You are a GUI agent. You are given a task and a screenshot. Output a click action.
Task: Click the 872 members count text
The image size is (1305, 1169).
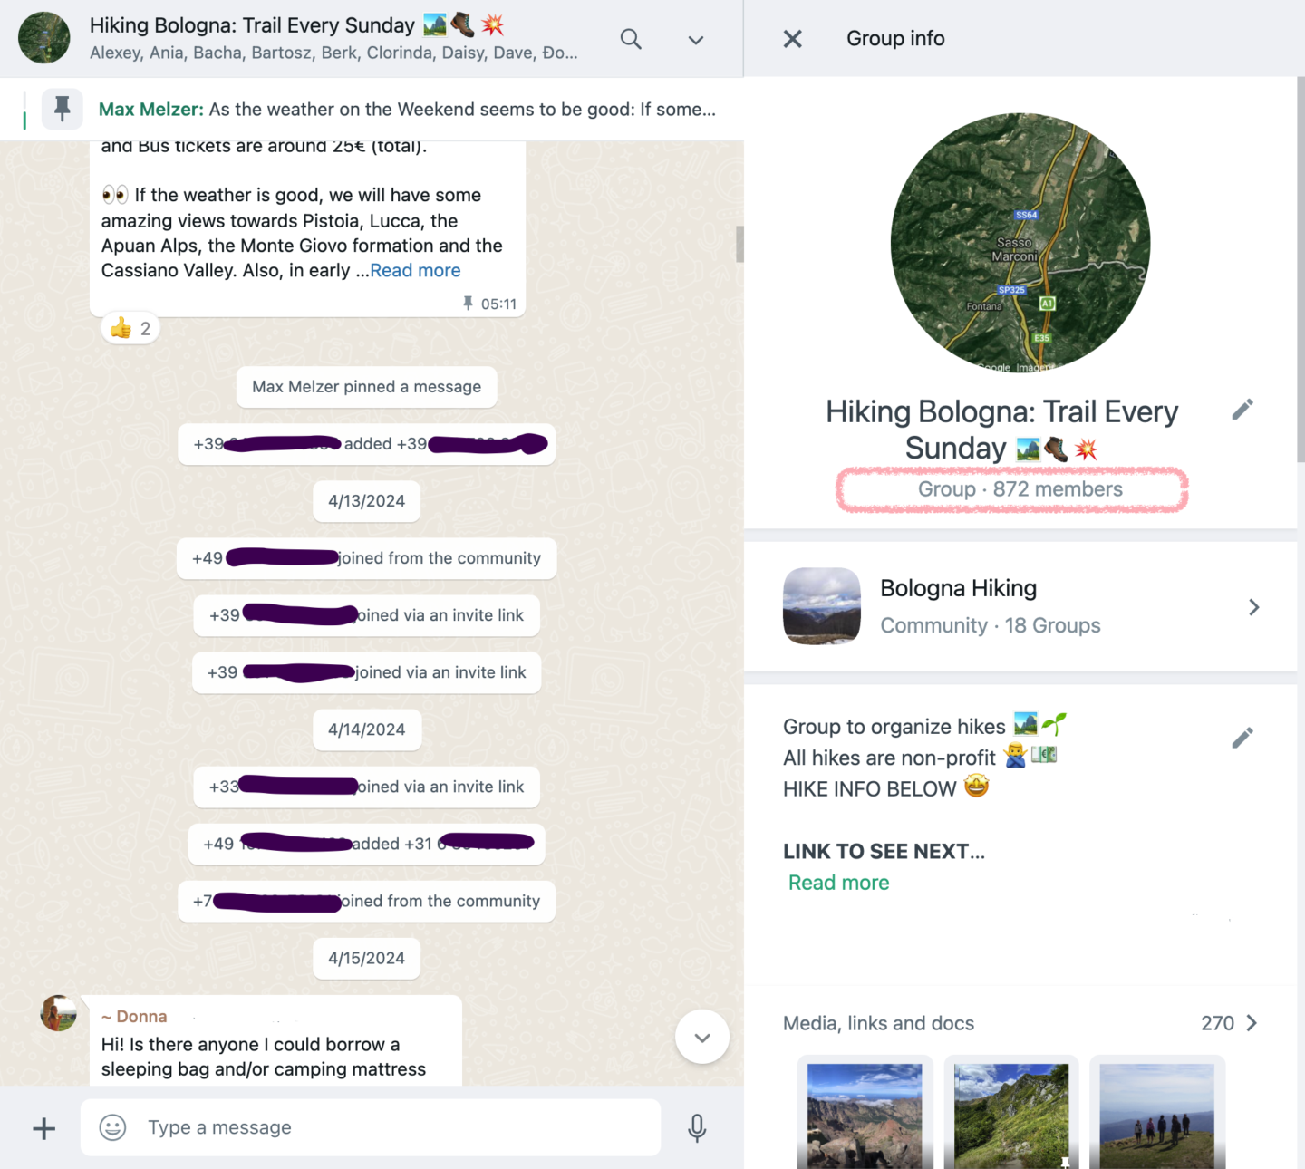[1058, 489]
